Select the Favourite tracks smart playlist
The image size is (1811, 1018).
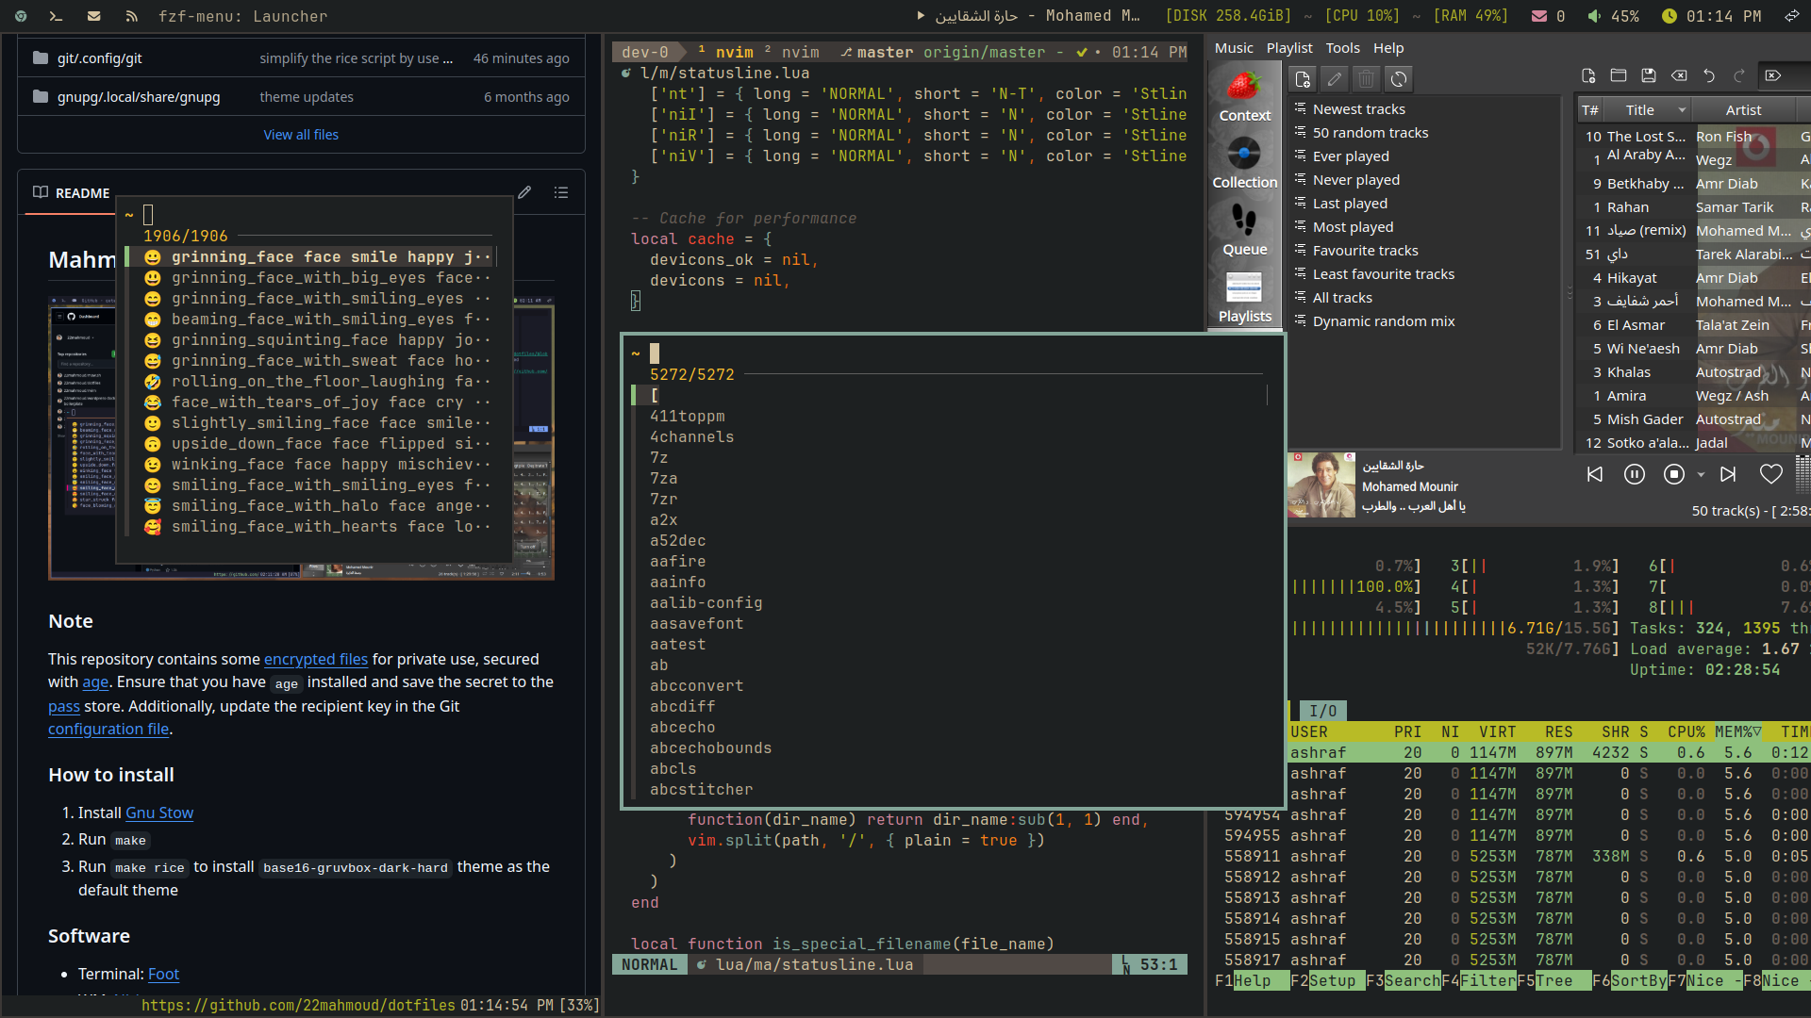pos(1365,251)
